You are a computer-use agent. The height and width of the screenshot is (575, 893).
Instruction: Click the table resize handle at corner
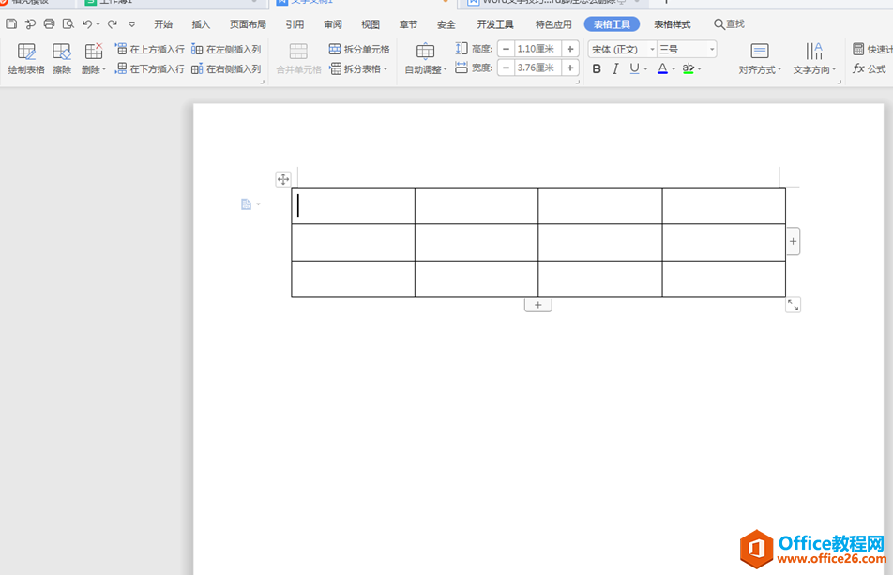click(x=793, y=305)
